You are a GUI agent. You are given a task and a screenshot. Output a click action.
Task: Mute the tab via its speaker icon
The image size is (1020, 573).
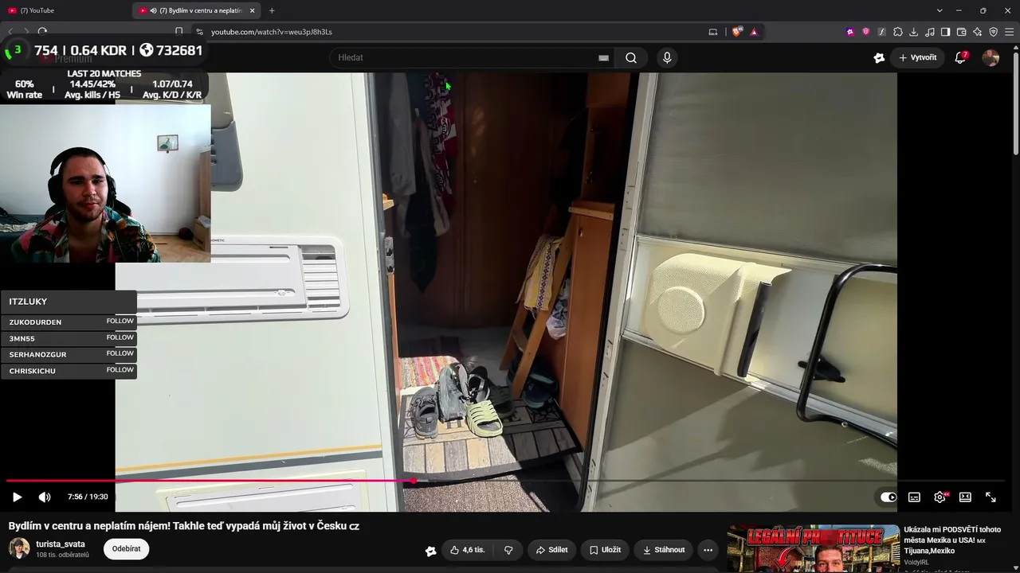(153, 10)
